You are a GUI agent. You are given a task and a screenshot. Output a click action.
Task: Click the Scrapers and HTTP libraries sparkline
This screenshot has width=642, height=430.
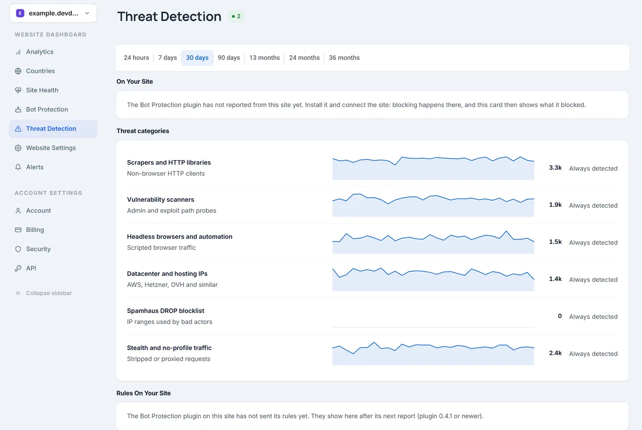tap(433, 168)
